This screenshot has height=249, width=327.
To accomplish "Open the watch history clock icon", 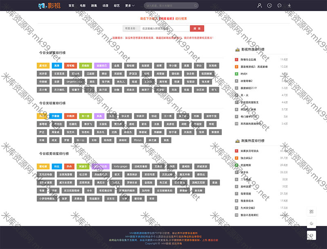I will [x=269, y=6].
